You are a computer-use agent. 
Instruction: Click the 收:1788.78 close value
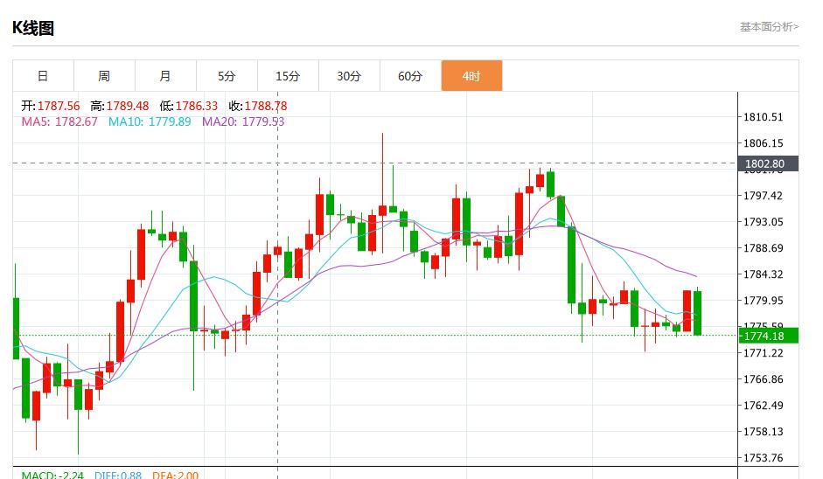(258, 106)
